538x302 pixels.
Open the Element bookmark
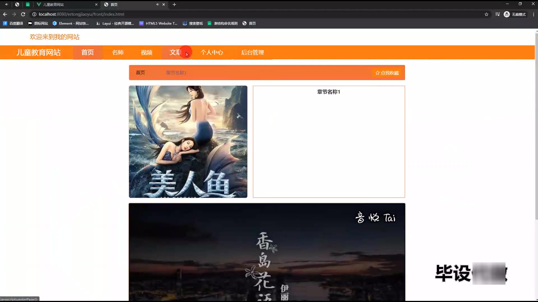[x=71, y=23]
